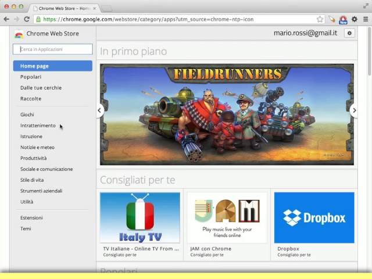Open the Popolari section
The image size is (372, 279).
coord(31,77)
